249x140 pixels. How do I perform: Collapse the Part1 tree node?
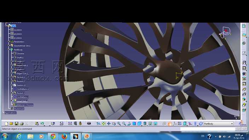pyautogui.click(x=6, y=26)
